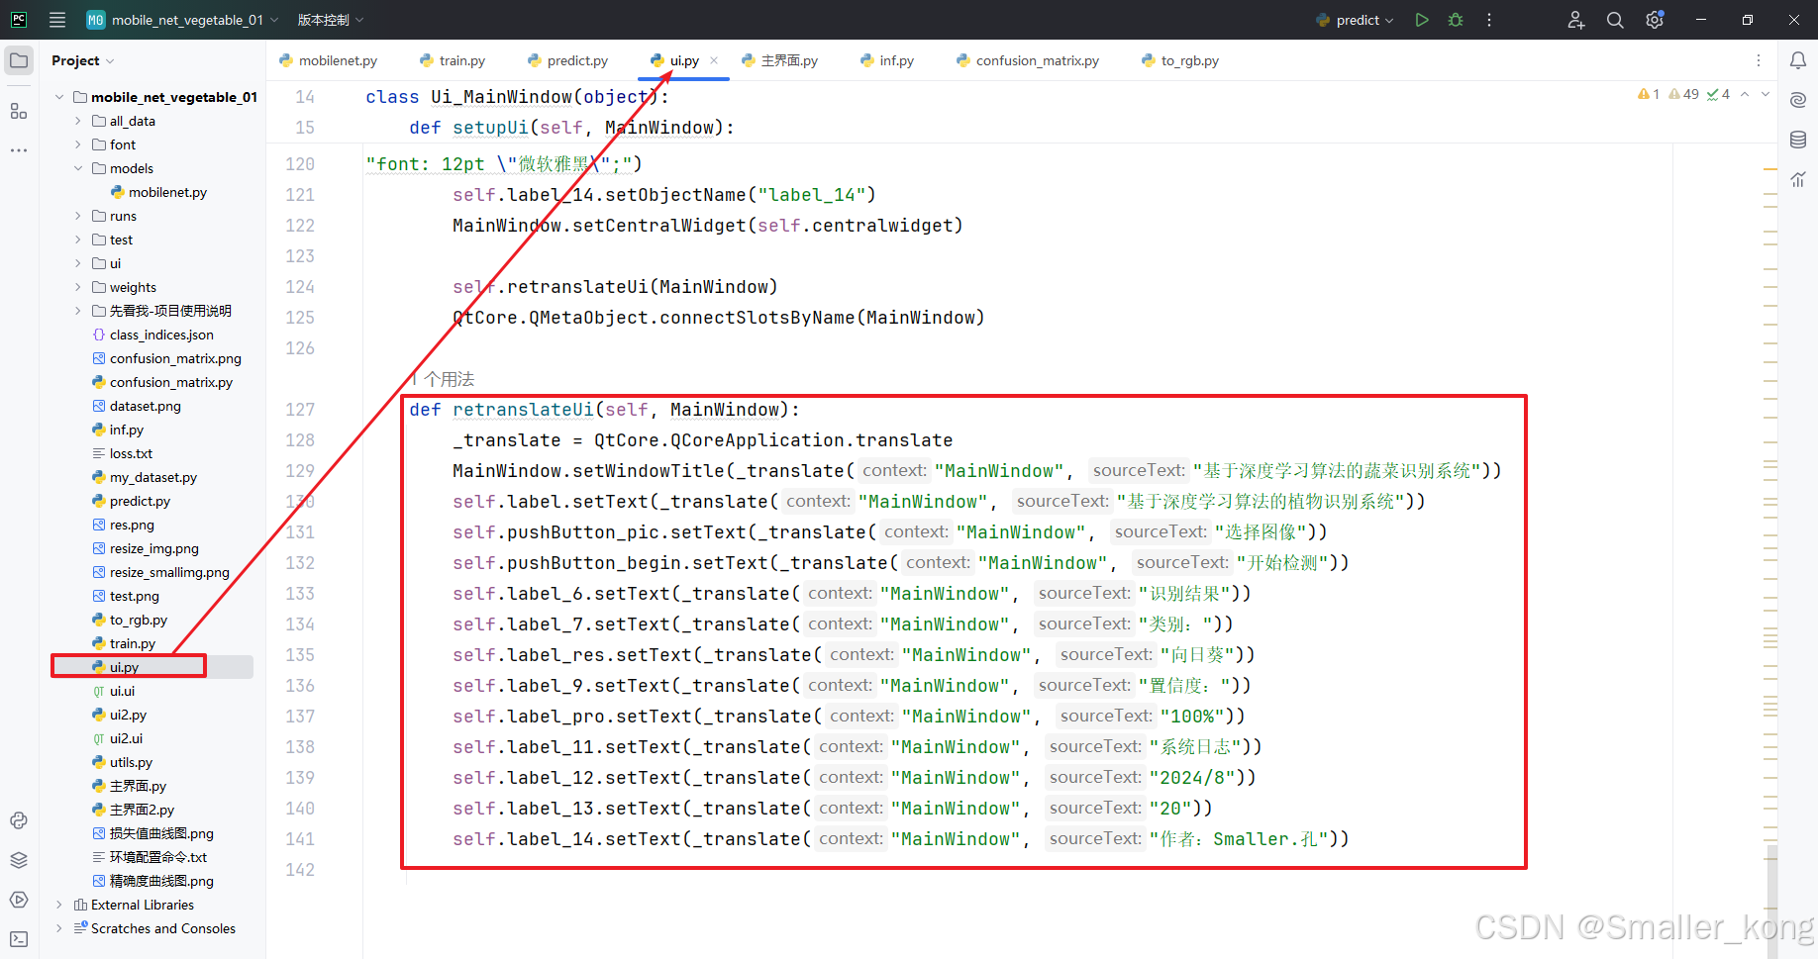This screenshot has height=959, width=1818.
Task: Click the sticky line 'class Ui_MainWindow(object)'
Action: (x=517, y=97)
